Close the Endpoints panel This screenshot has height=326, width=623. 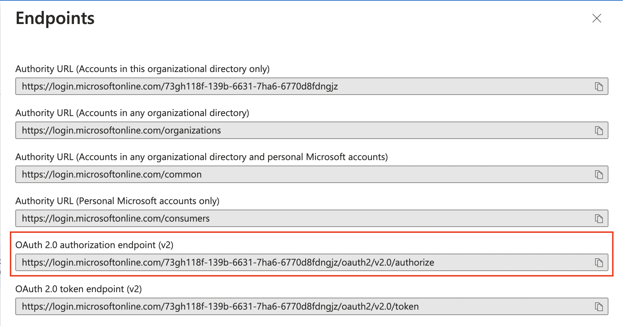click(x=597, y=18)
